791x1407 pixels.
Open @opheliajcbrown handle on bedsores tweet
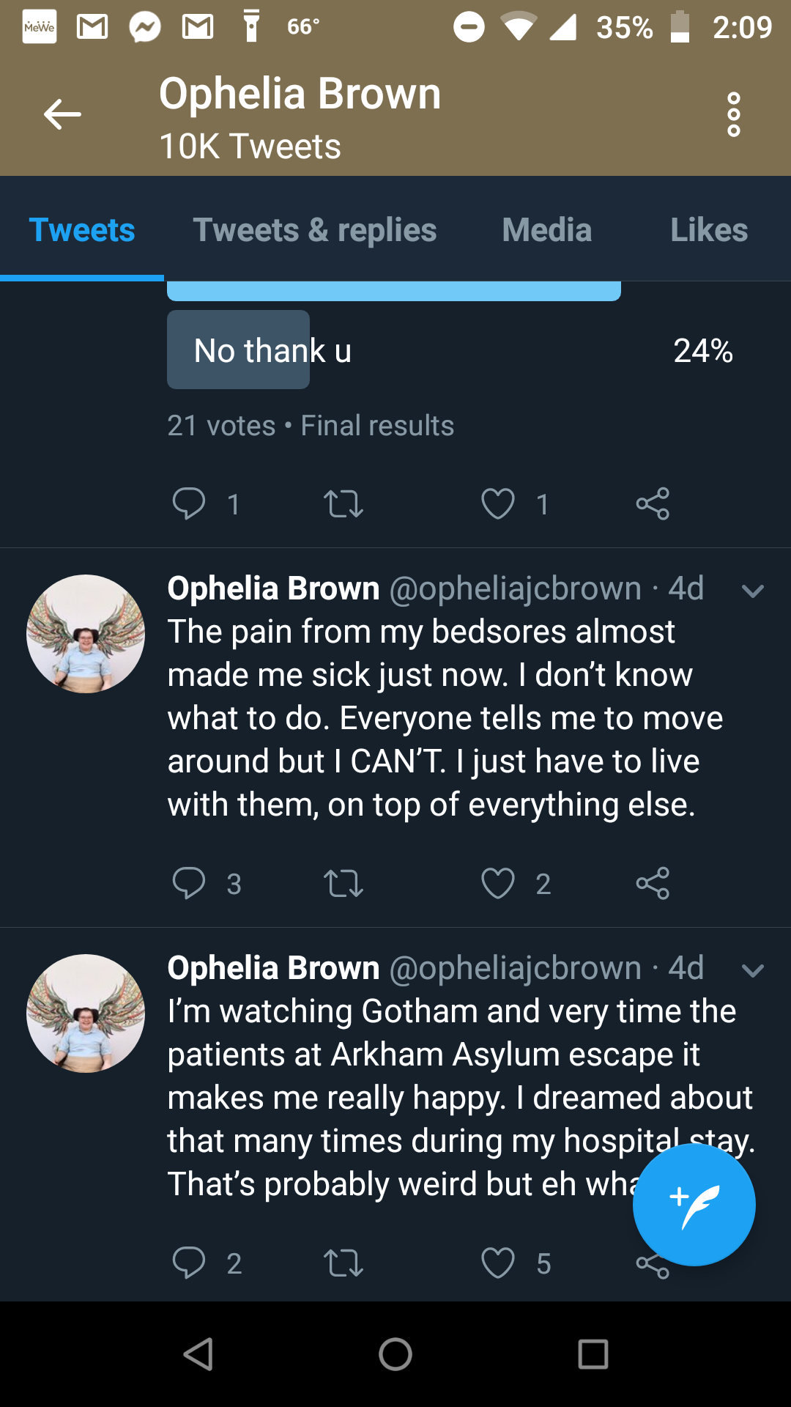click(x=515, y=588)
